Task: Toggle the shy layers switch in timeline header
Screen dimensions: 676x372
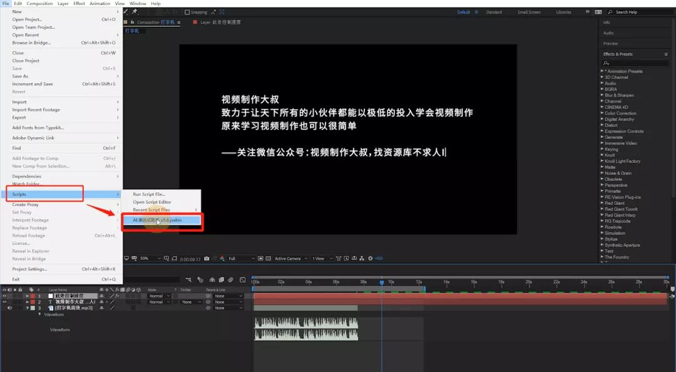Action: [x=212, y=280]
